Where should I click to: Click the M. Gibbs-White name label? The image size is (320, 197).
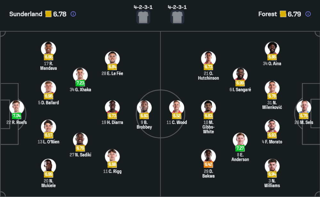208,127
